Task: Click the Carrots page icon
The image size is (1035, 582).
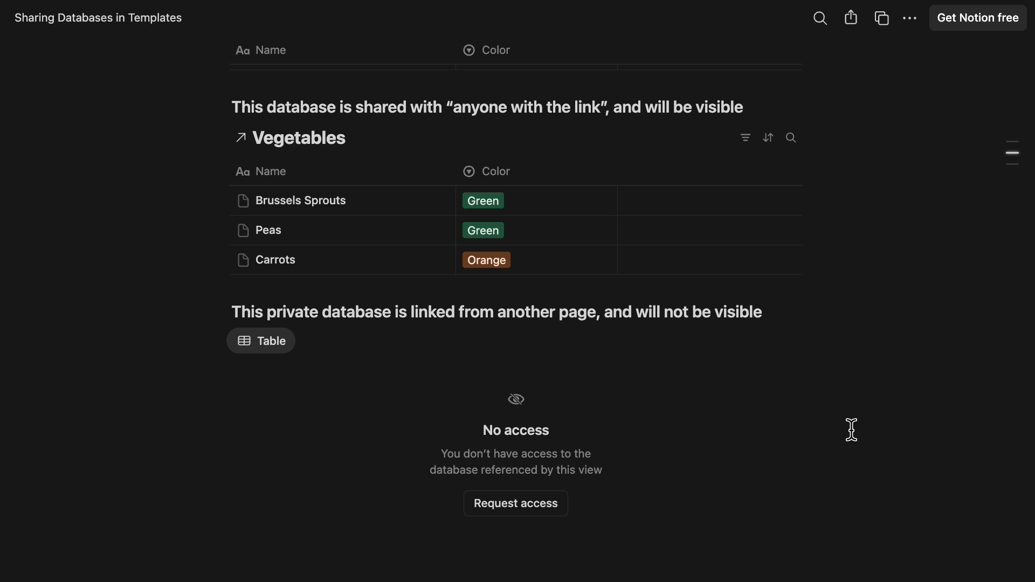Action: (x=243, y=260)
